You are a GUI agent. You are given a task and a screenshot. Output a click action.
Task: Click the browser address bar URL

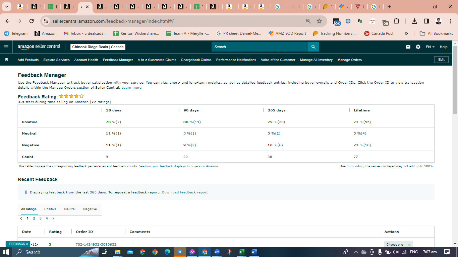(113, 21)
